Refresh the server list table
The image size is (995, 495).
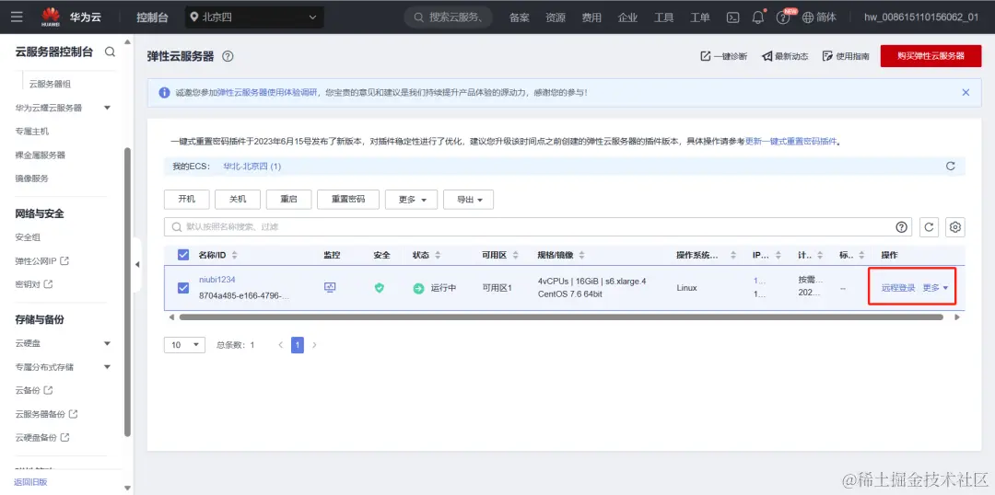[x=929, y=227]
